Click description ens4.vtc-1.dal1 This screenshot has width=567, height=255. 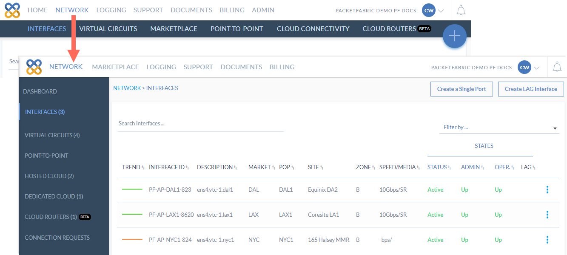click(215, 190)
